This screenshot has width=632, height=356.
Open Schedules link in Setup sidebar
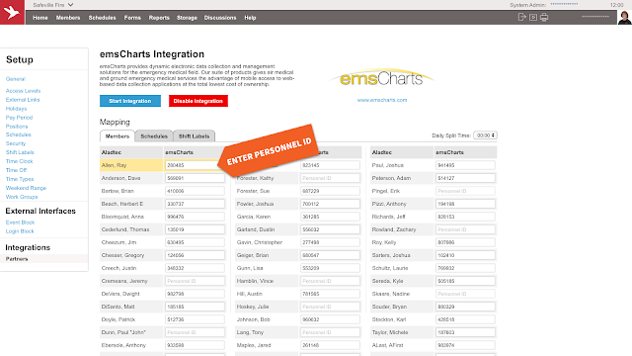[18, 134]
